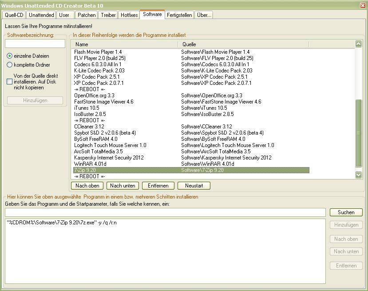Open the Treiber tab
Viewport: 368px width, 291px height.
[x=108, y=15]
